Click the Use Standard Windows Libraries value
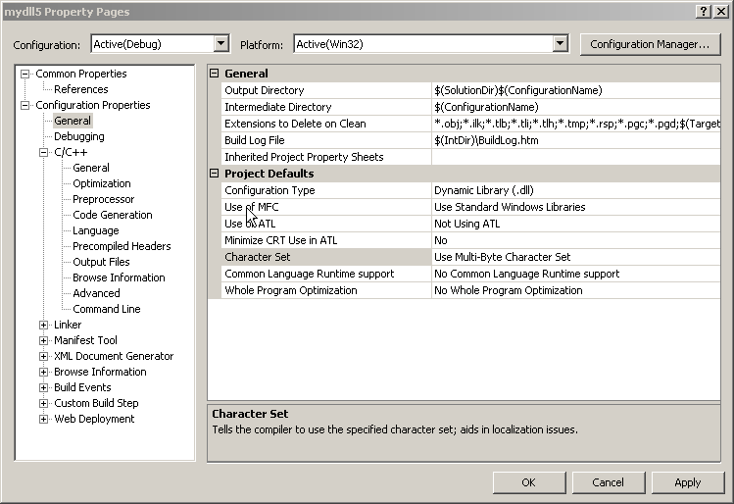The height and width of the screenshot is (504, 734). [x=510, y=207]
